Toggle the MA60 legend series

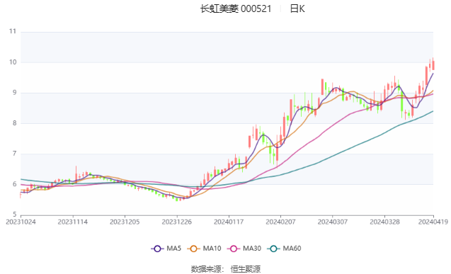[x=284, y=249]
